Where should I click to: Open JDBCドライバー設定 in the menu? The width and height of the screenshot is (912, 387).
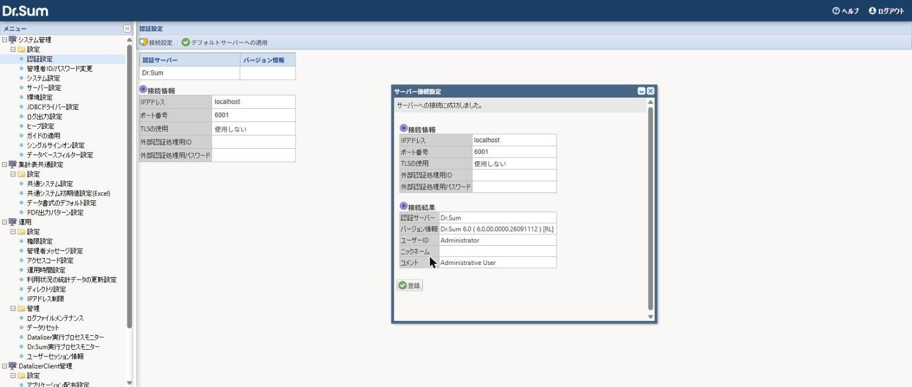point(53,107)
